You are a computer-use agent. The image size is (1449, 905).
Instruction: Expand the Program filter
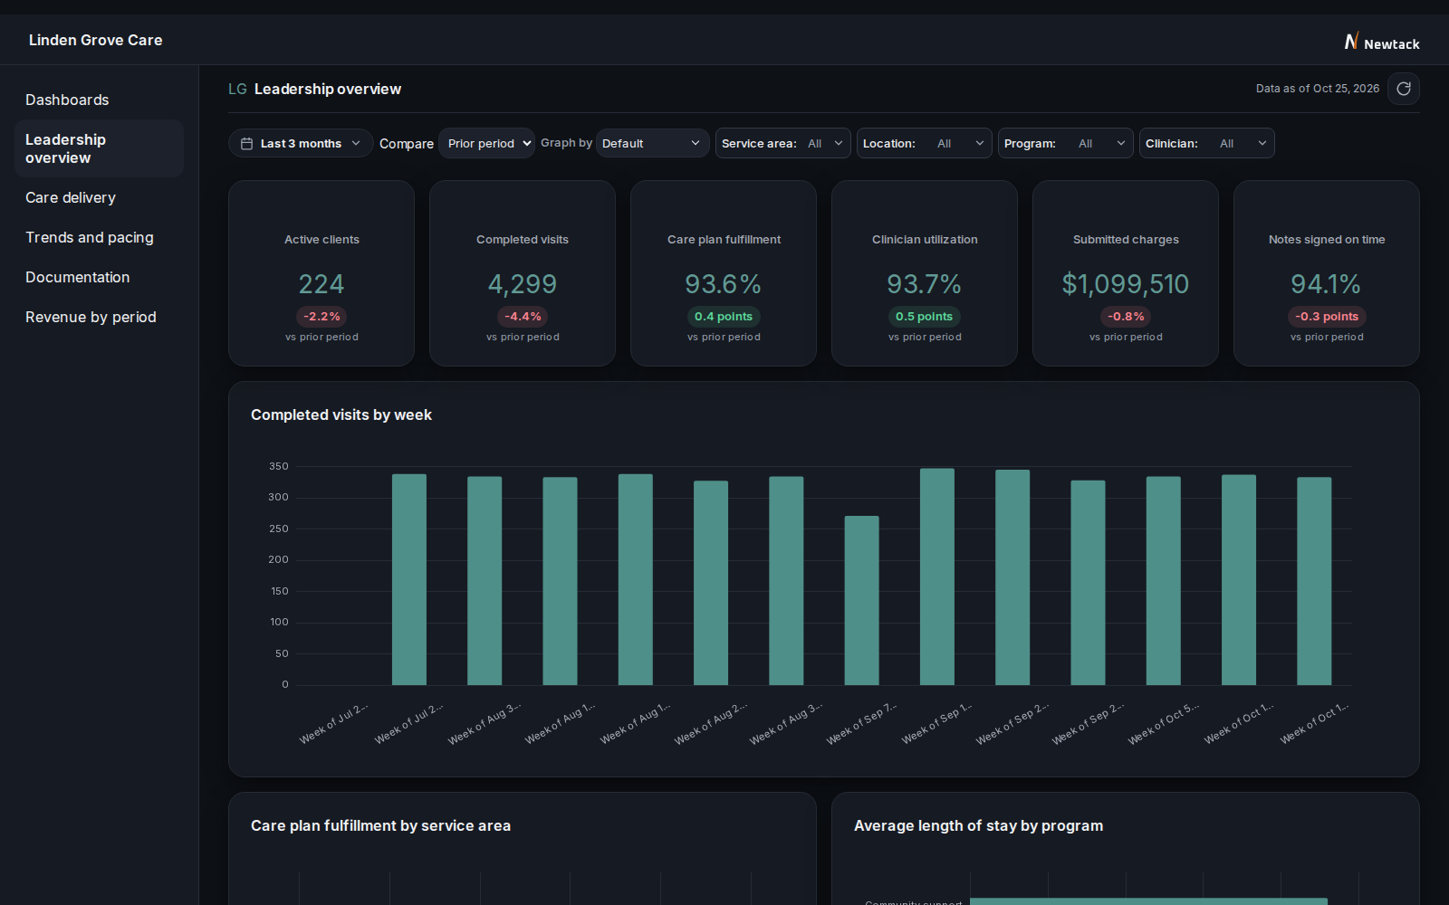point(1066,143)
